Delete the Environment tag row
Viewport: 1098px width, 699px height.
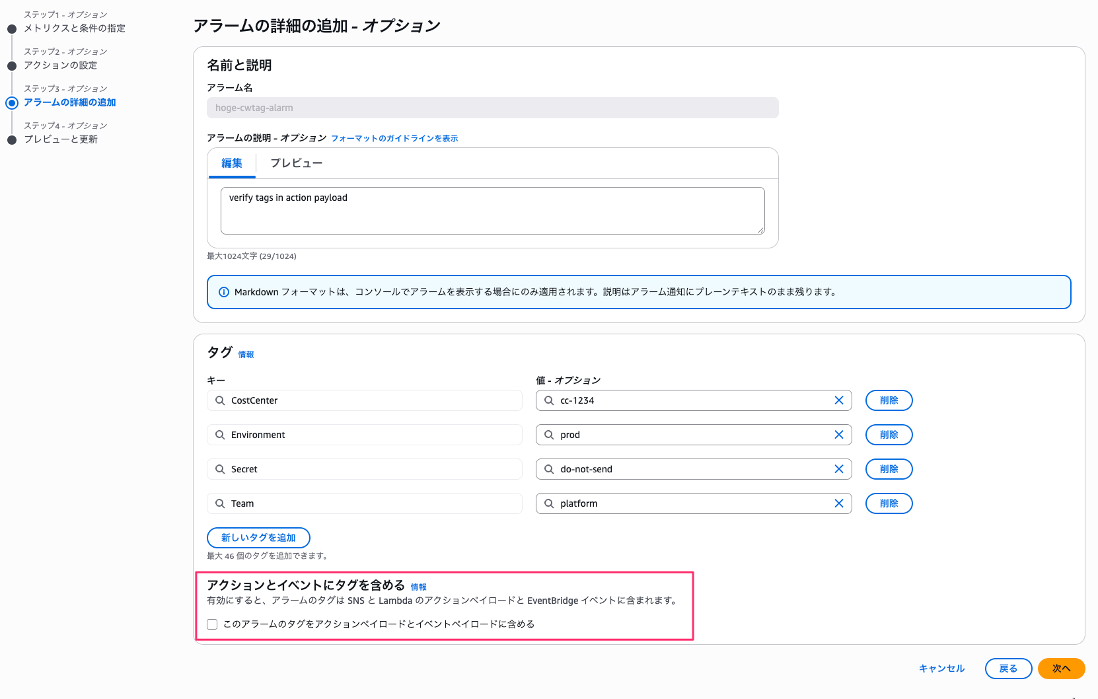pyautogui.click(x=889, y=435)
